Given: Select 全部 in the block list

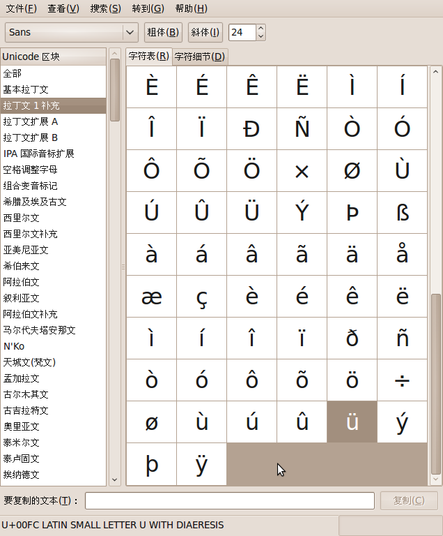Looking at the screenshot, I should (x=53, y=73).
